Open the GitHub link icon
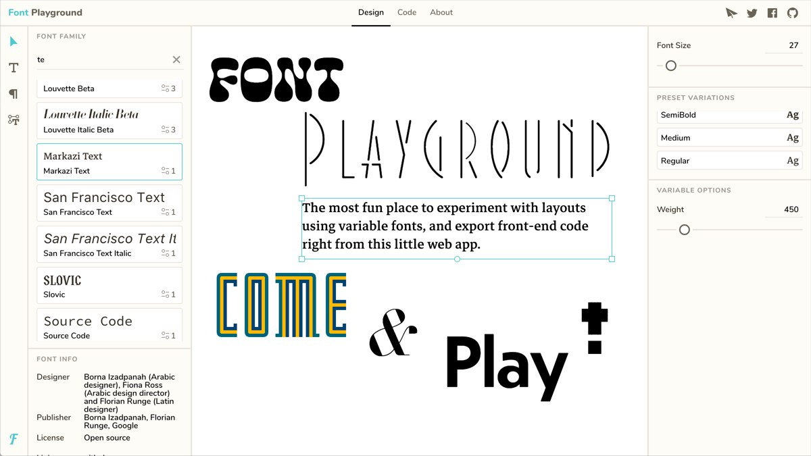The image size is (811, 456). pyautogui.click(x=793, y=13)
